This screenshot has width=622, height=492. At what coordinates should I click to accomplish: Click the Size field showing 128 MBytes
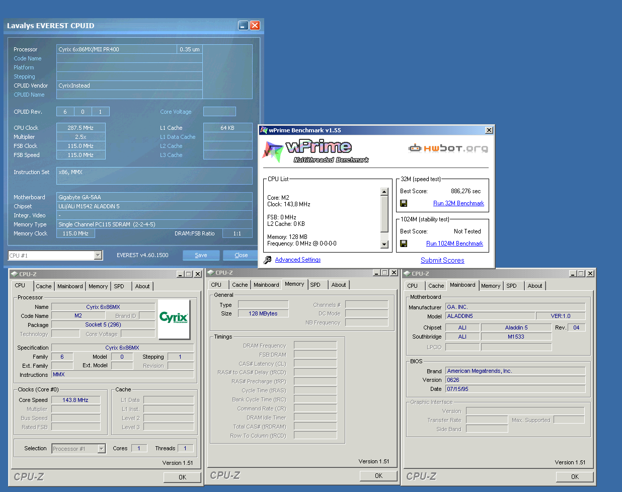[263, 313]
